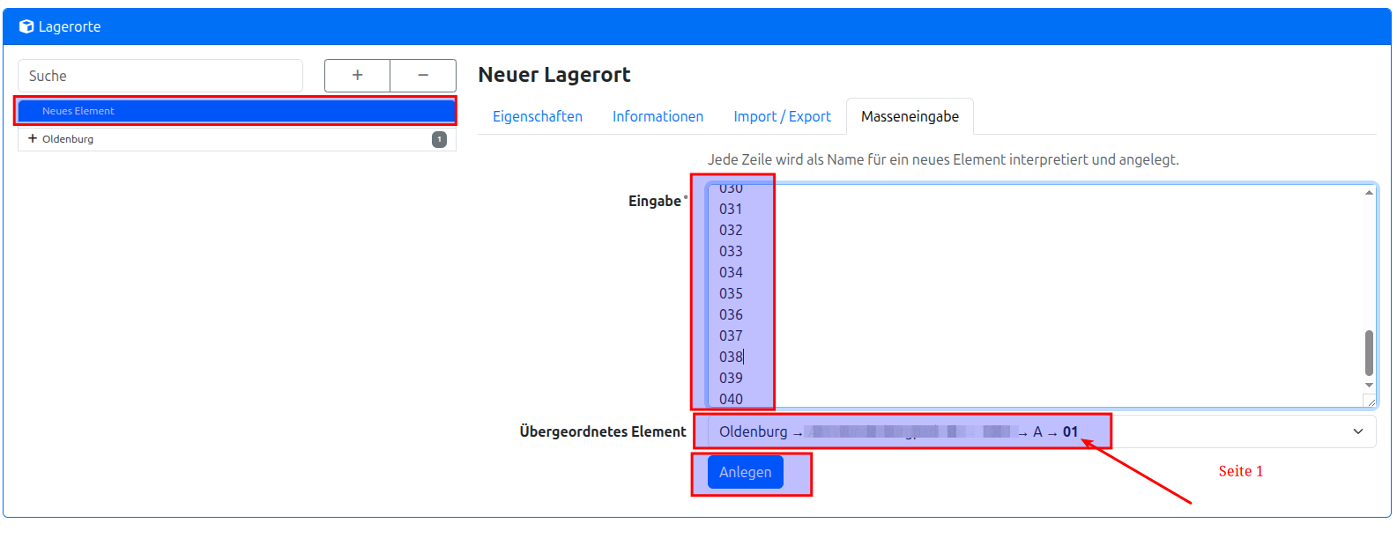Open the Übergeordnetes Element dropdown chevron
The height and width of the screenshot is (538, 1397).
[x=1357, y=431]
